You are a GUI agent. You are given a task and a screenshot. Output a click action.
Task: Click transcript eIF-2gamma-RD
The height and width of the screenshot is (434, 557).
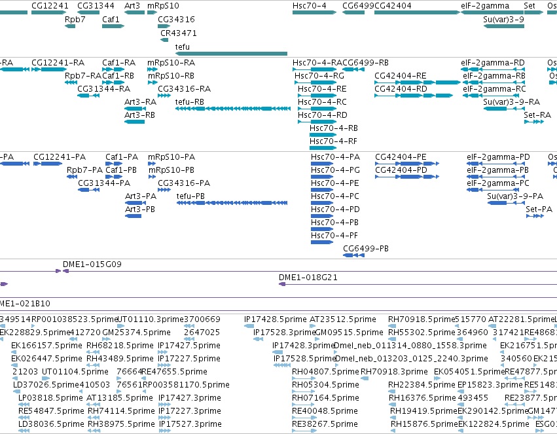493,69
